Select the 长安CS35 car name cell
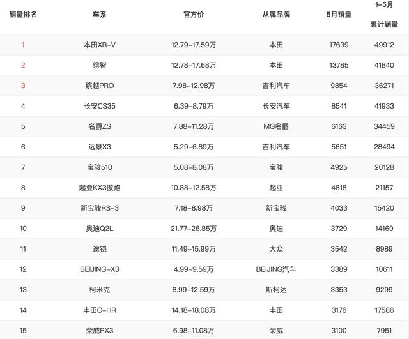 point(100,106)
